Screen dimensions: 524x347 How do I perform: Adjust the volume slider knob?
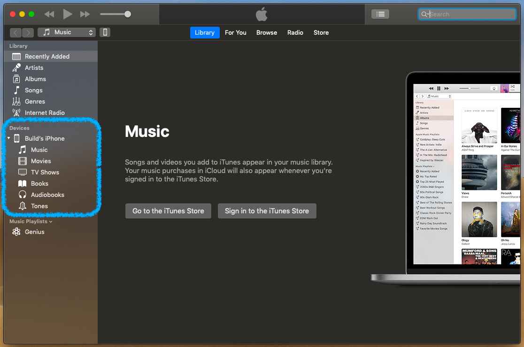tap(127, 14)
